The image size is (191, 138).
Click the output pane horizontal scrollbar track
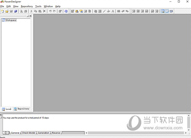(x=136, y=133)
